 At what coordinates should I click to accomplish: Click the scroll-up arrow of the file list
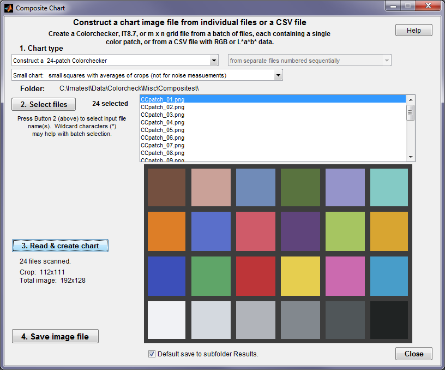point(411,100)
